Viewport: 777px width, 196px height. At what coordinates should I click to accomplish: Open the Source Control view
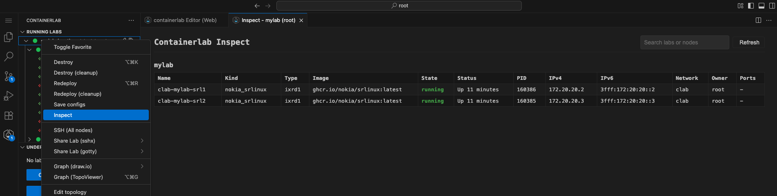click(x=9, y=76)
